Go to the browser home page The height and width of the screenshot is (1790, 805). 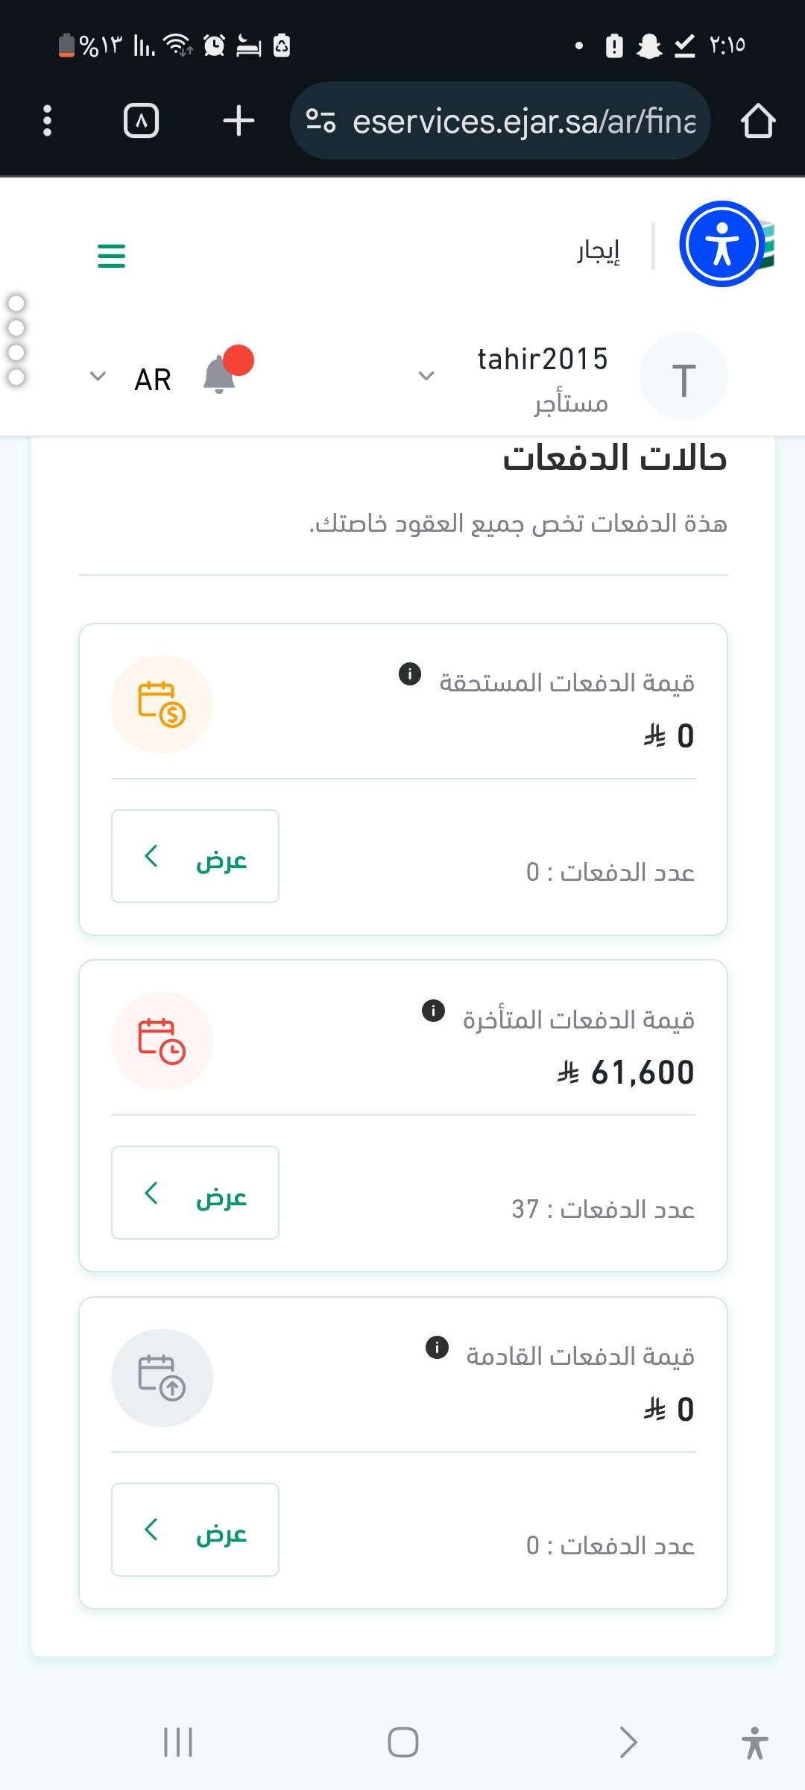coord(758,121)
